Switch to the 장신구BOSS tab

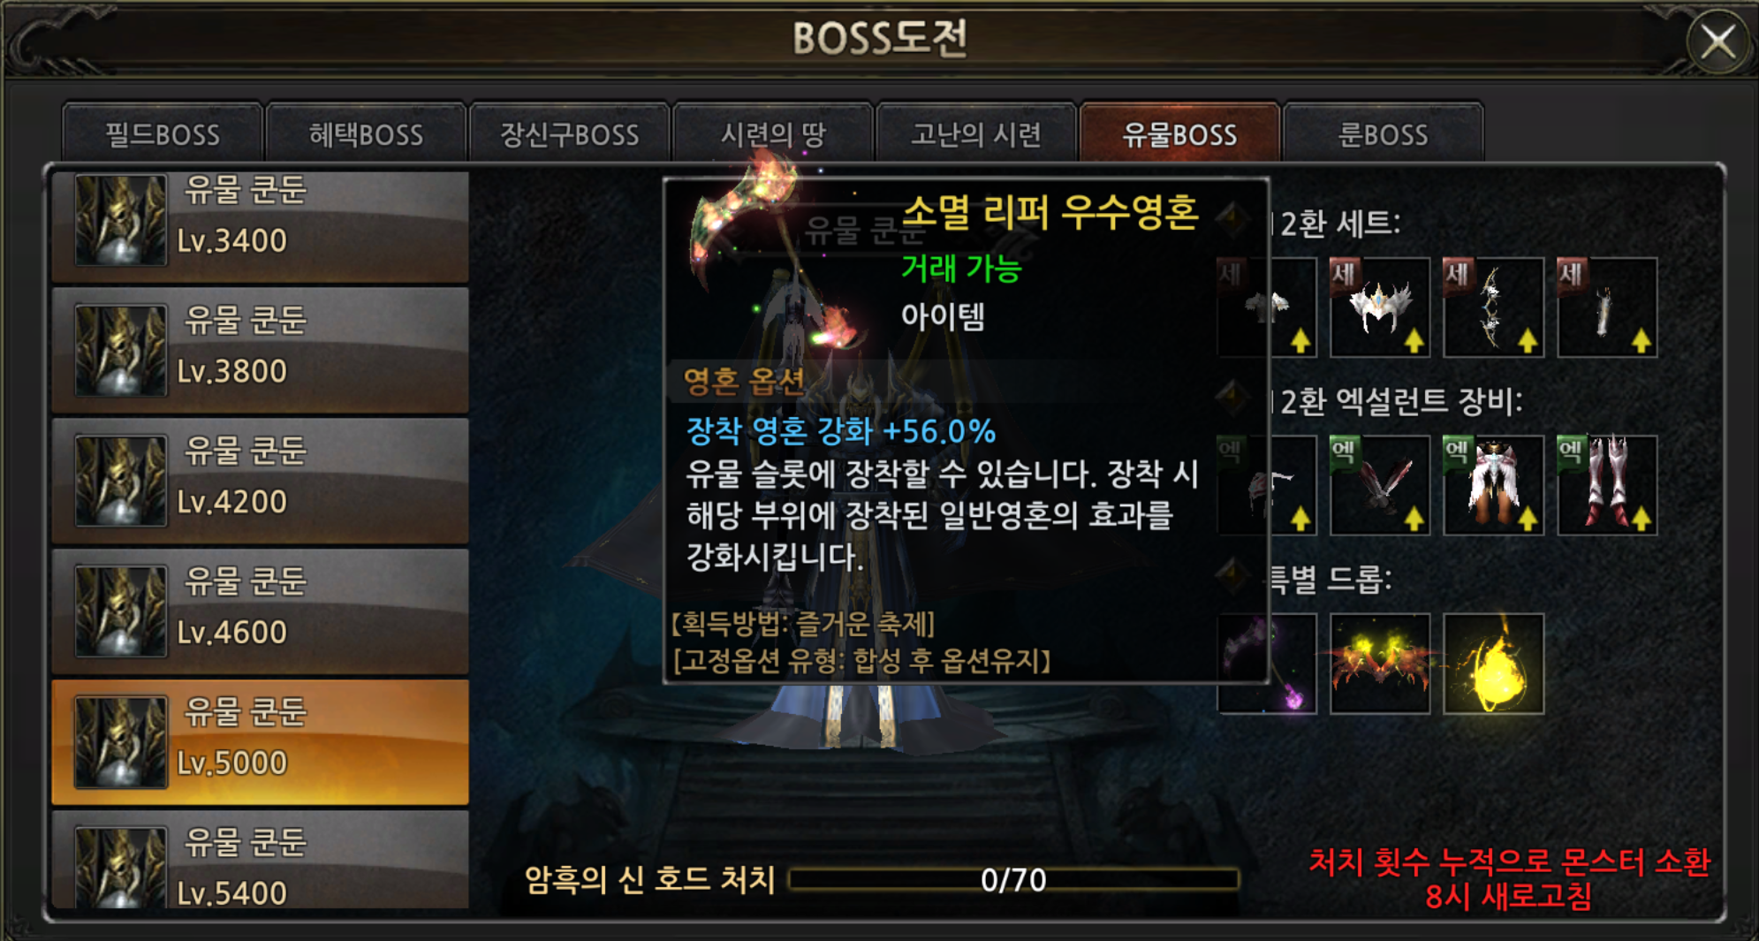click(569, 133)
